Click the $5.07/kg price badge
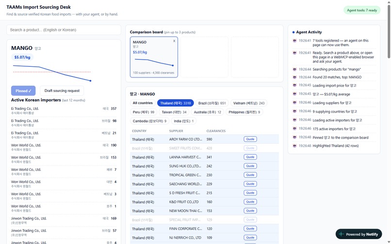The width and height of the screenshot is (391, 244). (x=22, y=57)
